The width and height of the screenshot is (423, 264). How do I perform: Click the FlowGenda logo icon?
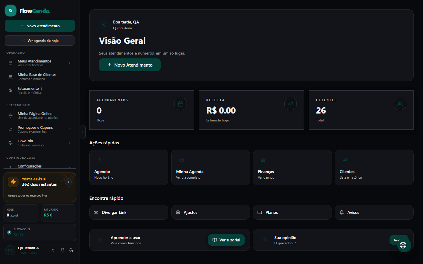coord(11,11)
